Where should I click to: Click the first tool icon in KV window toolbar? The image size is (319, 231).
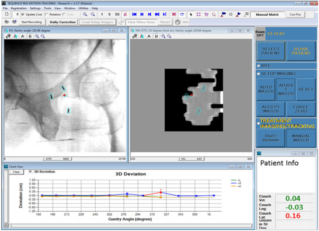pyautogui.click(x=8, y=36)
